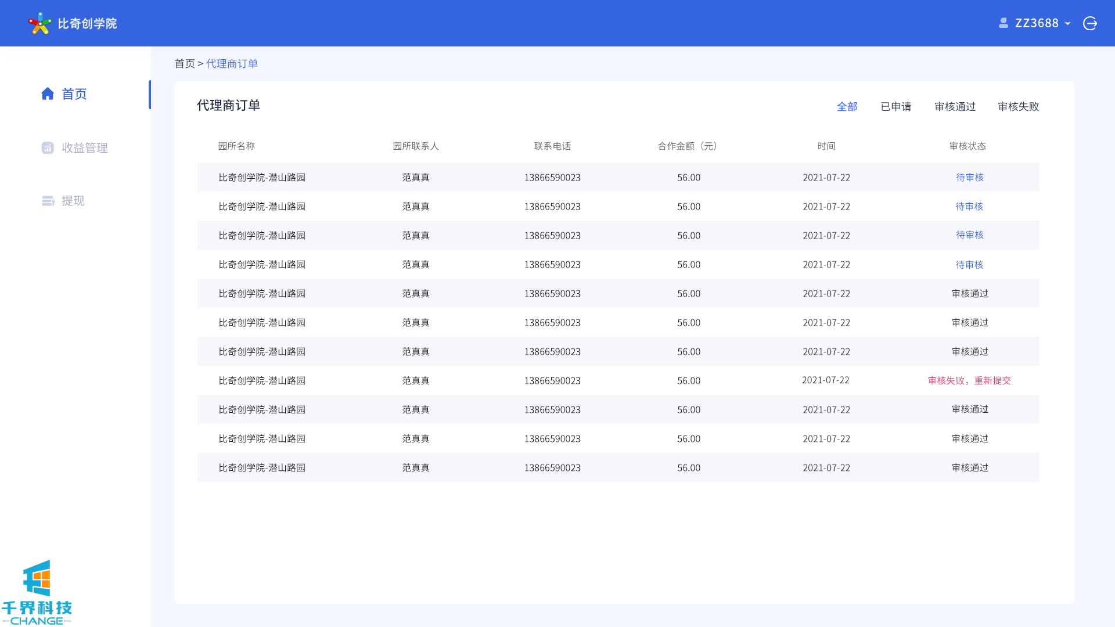Image resolution: width=1115 pixels, height=627 pixels.
Task: Click the last row's 审核通过 status
Action: [x=969, y=468]
